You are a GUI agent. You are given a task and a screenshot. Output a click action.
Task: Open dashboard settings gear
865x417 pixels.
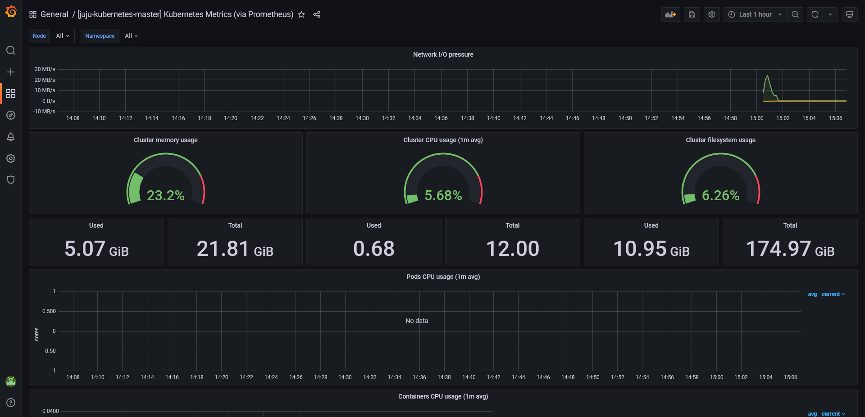coord(711,14)
